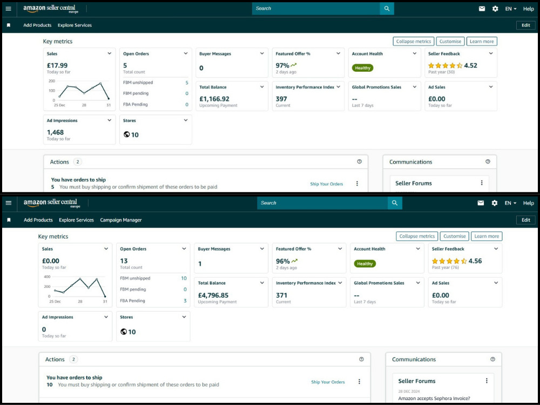Expand the Open Orders card with 13 total
540x405 pixels.
pyautogui.click(x=184, y=248)
